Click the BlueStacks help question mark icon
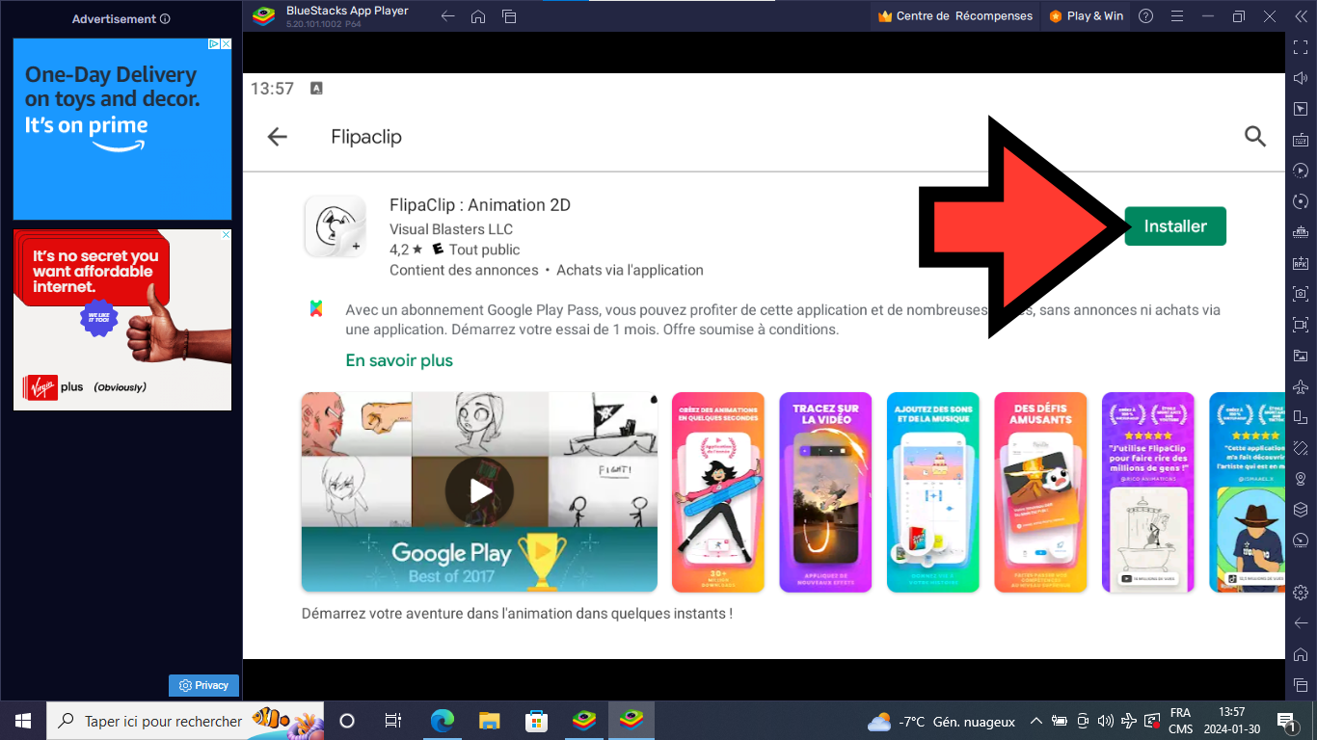 click(x=1145, y=16)
